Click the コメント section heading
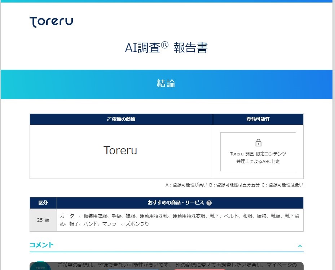 41,245
